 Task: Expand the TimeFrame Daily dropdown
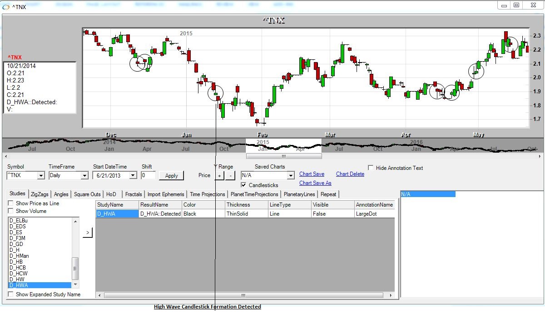point(84,176)
